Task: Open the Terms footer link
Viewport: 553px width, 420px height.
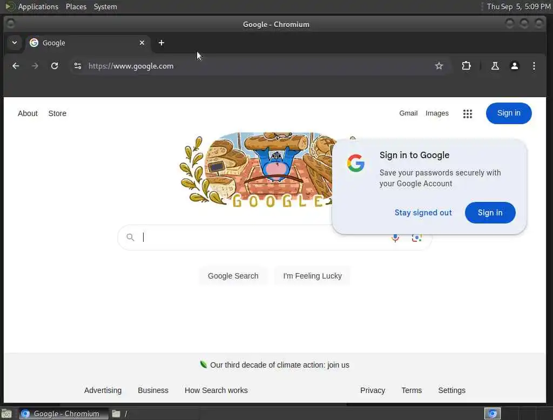Action: click(412, 390)
